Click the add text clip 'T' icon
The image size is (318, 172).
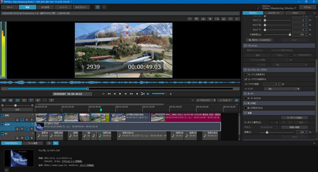coord(31,100)
